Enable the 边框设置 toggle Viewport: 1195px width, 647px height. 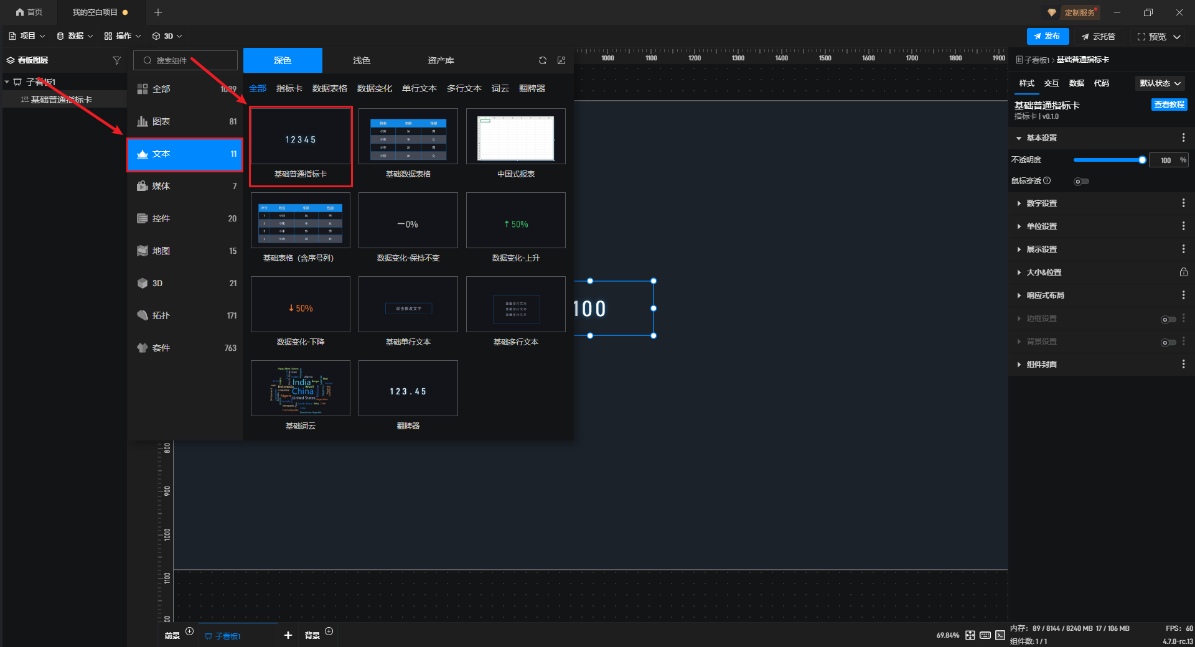coord(1168,319)
